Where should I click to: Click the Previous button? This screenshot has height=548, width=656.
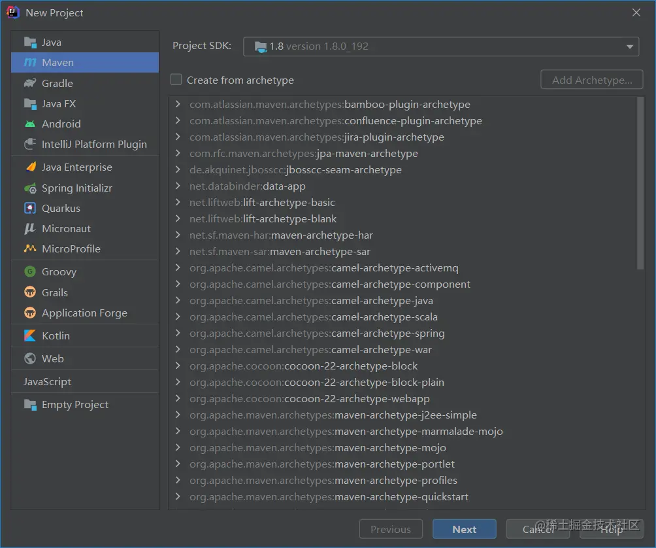(391, 529)
